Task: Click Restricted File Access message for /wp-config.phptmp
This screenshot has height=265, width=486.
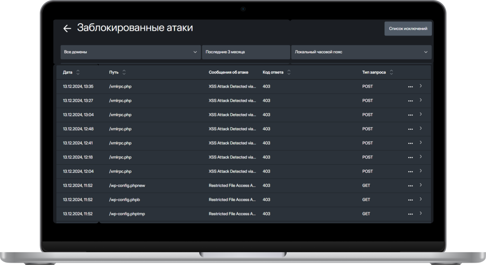Action: (x=232, y=214)
